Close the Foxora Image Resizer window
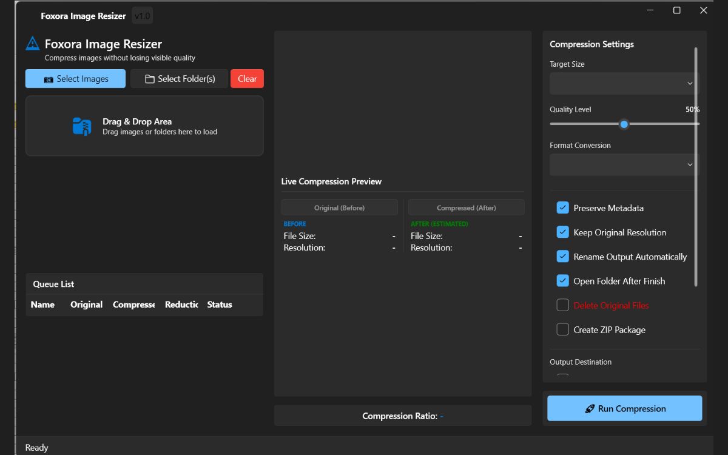Viewport: 728px width, 455px height. [x=704, y=10]
